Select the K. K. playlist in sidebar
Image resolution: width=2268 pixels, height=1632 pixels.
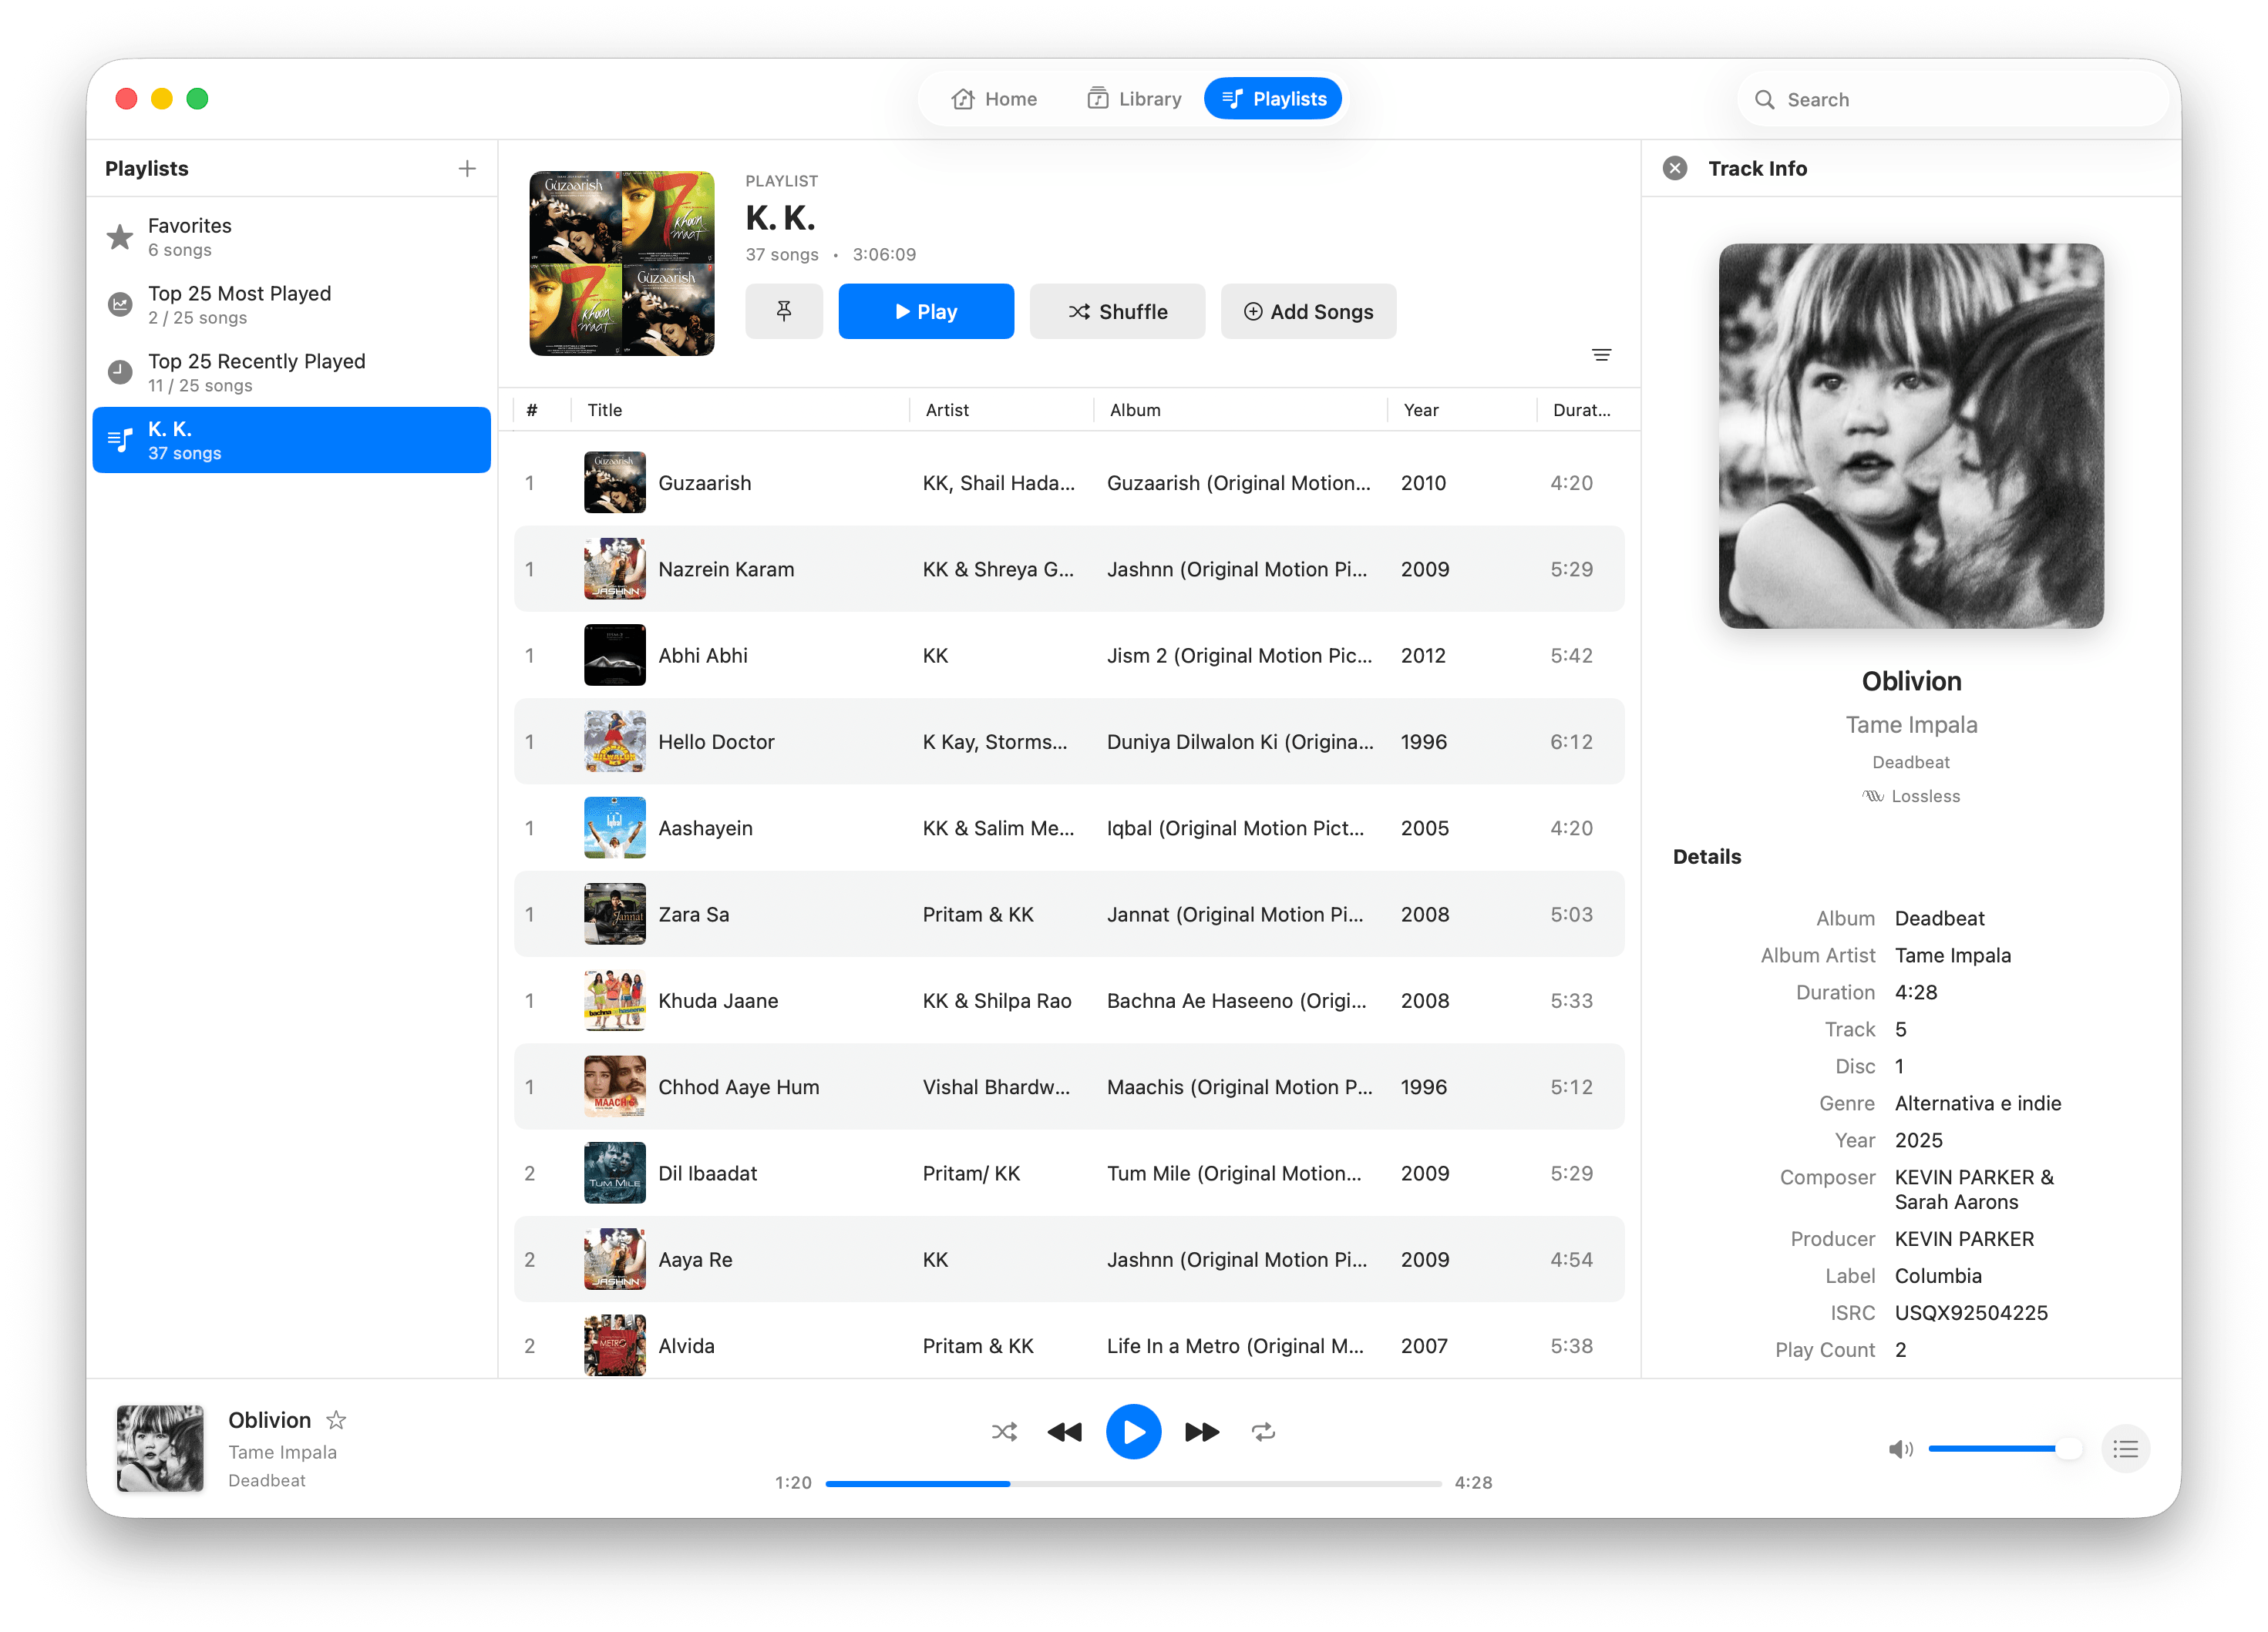click(x=291, y=441)
